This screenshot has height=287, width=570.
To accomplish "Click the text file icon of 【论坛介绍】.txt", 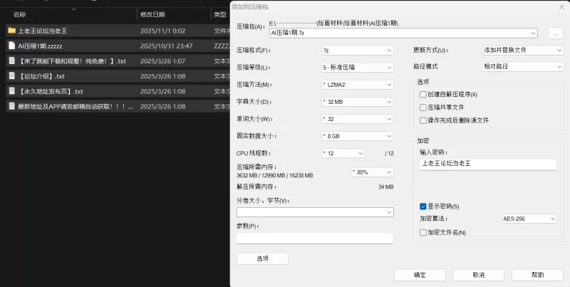I will [12, 76].
